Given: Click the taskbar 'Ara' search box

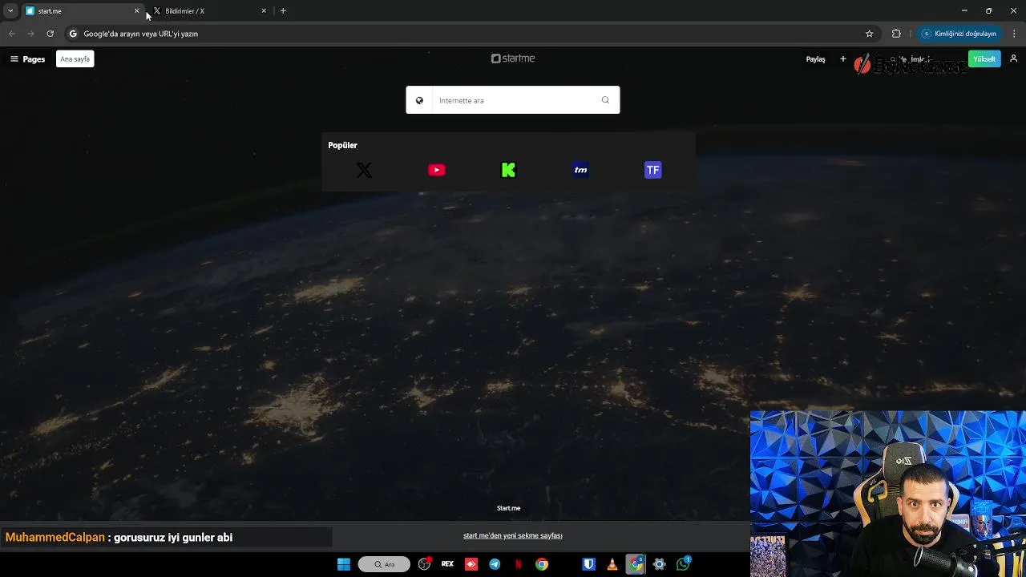Looking at the screenshot, I should coord(384,564).
